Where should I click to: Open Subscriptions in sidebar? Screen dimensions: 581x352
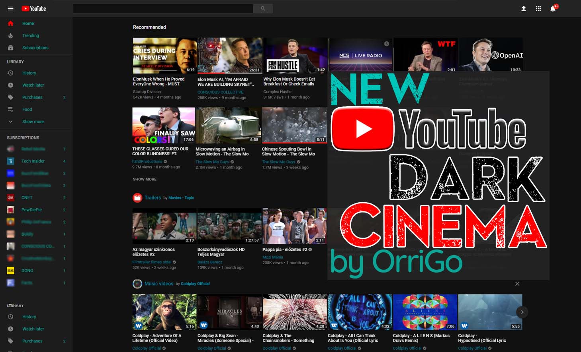[x=36, y=48]
